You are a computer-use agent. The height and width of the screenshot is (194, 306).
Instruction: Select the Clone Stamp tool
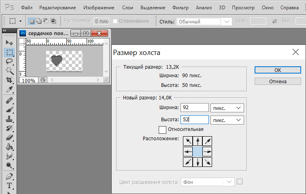point(9,119)
